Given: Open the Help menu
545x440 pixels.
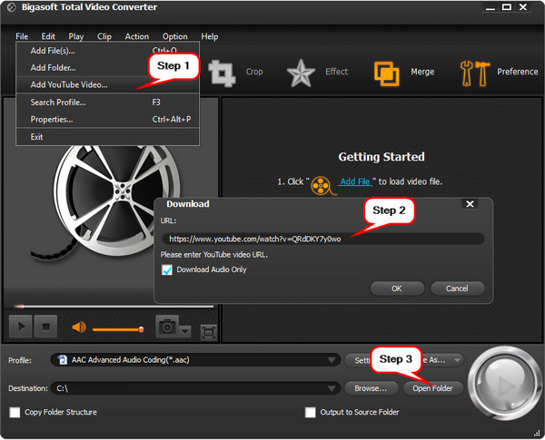Looking at the screenshot, I should pos(210,36).
